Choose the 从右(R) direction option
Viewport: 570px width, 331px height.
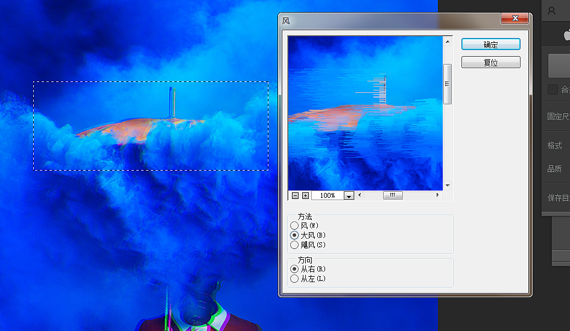[x=294, y=270]
